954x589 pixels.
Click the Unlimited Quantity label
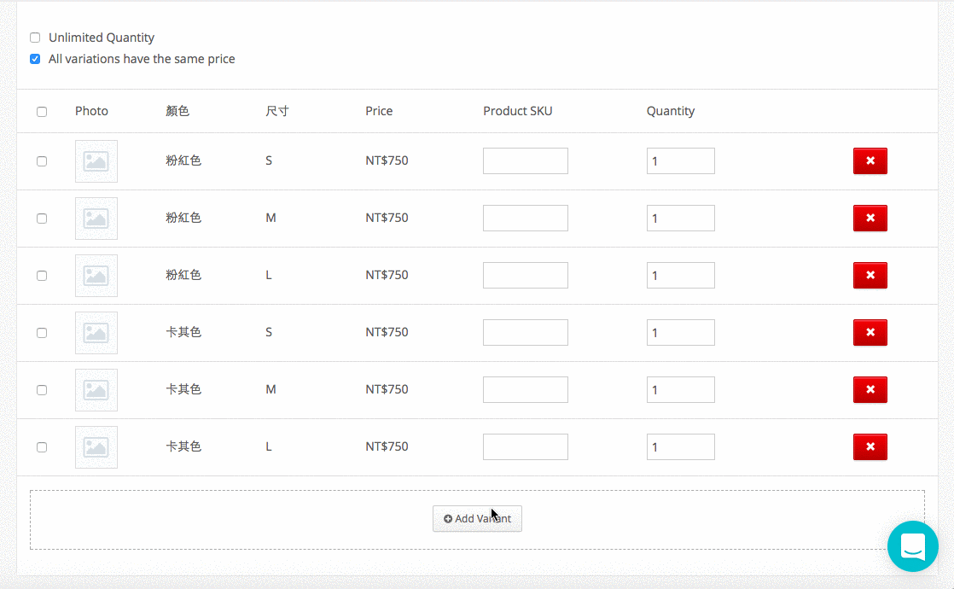click(x=102, y=38)
